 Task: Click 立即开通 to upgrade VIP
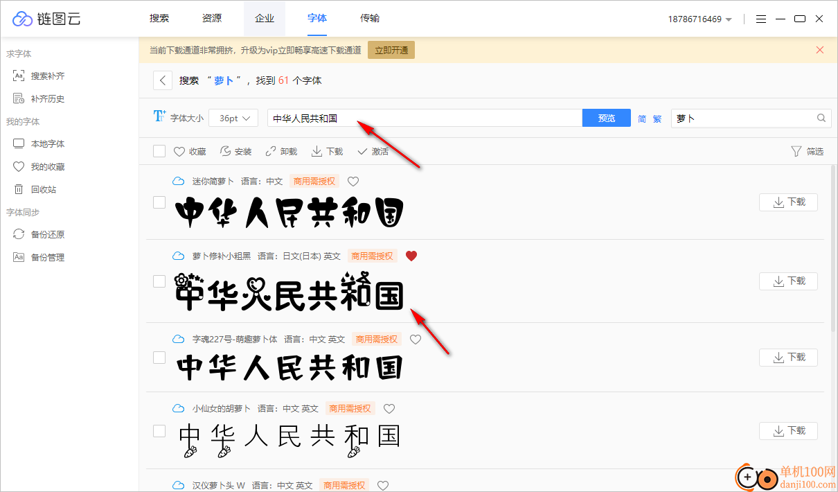pos(391,50)
